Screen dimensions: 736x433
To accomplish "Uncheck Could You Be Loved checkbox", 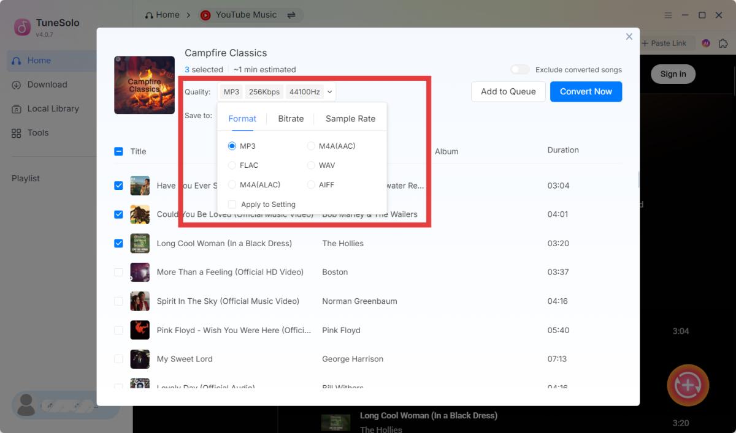I will (x=118, y=214).
